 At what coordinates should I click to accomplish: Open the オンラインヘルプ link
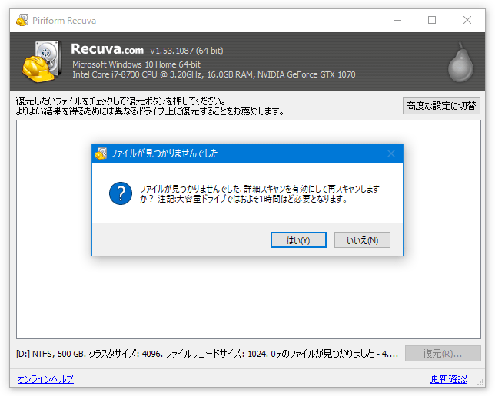click(x=45, y=378)
